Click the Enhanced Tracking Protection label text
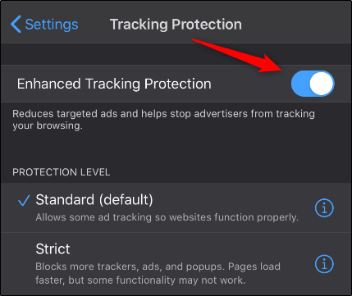352x296 pixels. pos(114,84)
